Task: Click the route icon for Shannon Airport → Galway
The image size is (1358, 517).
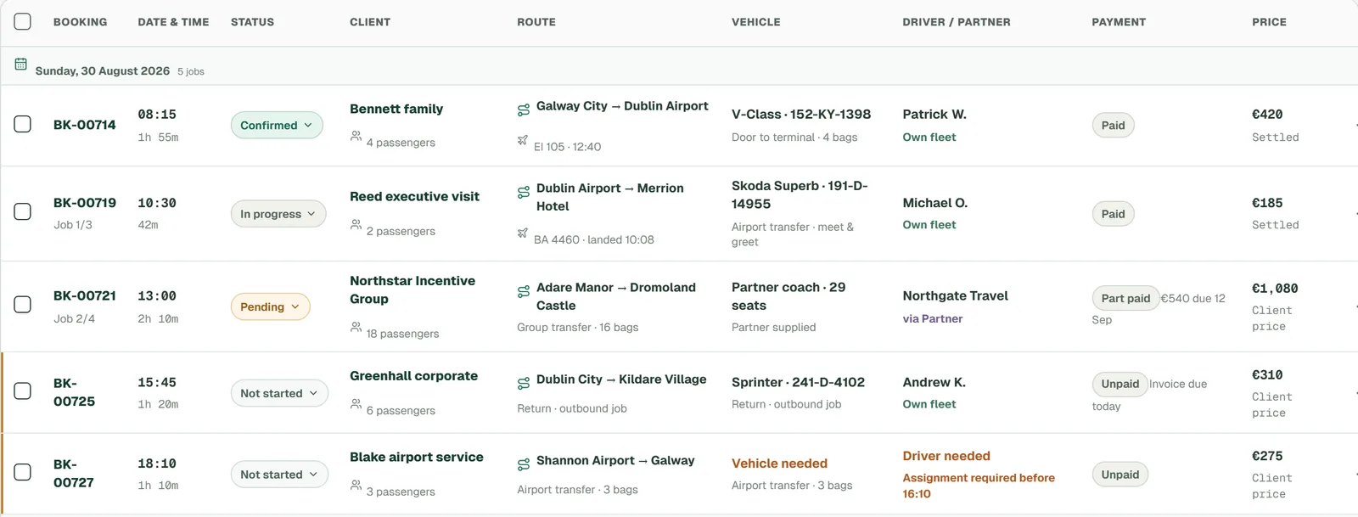Action: tap(524, 465)
